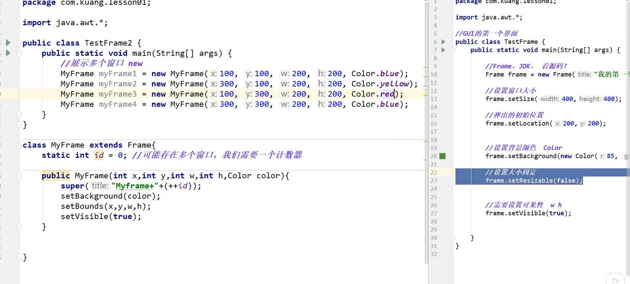Run TestFrame2 main method from gutter arrow
630x284 pixels.
click(x=8, y=53)
